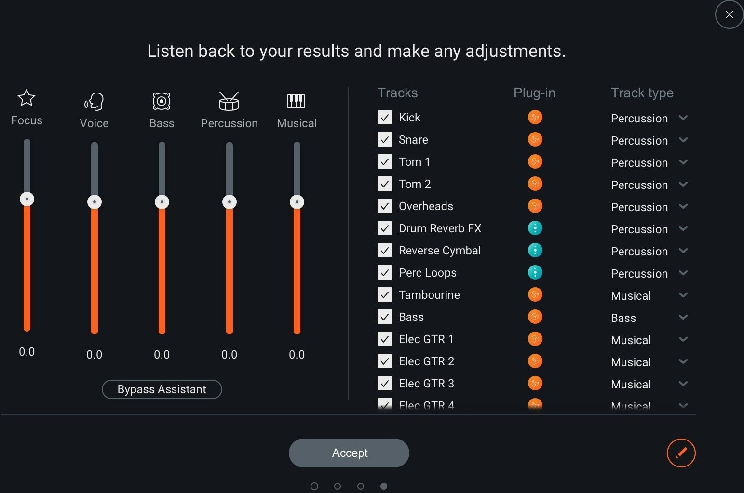
Task: Uncheck the Drum Reverb FX checkbox
Action: [385, 228]
